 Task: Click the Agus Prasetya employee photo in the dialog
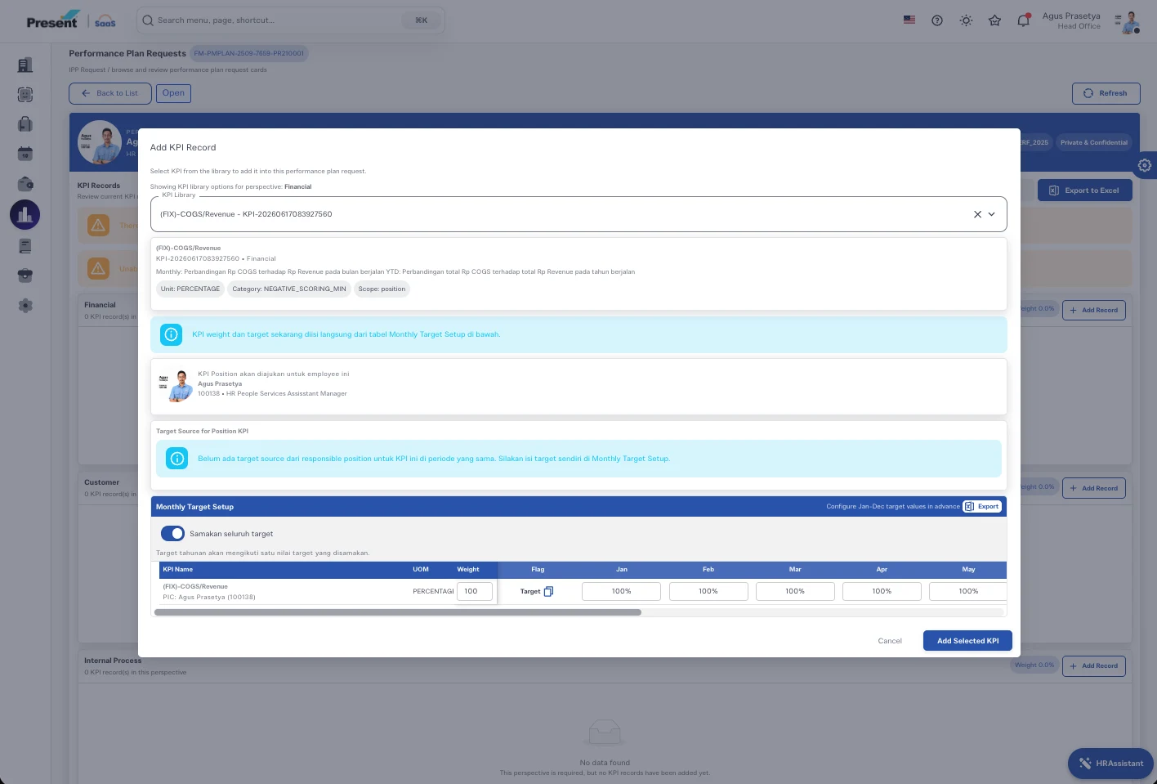[176, 386]
